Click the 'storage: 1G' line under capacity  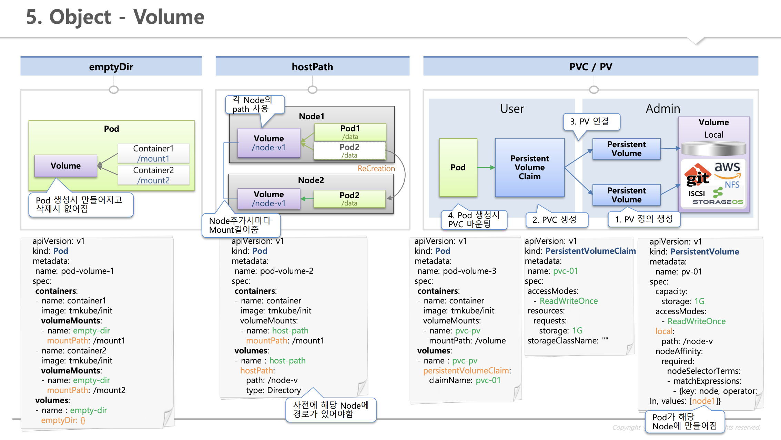pyautogui.click(x=683, y=301)
